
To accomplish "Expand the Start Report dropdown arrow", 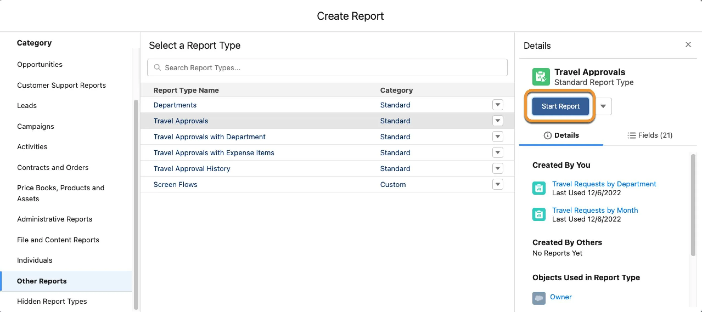I will [x=603, y=106].
